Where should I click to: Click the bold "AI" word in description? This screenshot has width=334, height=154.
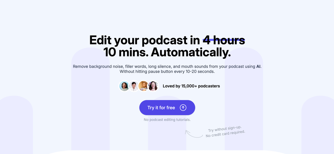[259, 67]
